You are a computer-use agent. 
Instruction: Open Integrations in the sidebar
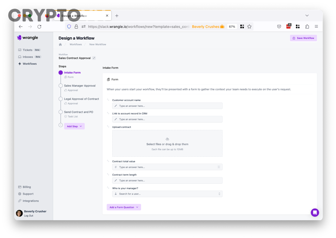[28, 201]
